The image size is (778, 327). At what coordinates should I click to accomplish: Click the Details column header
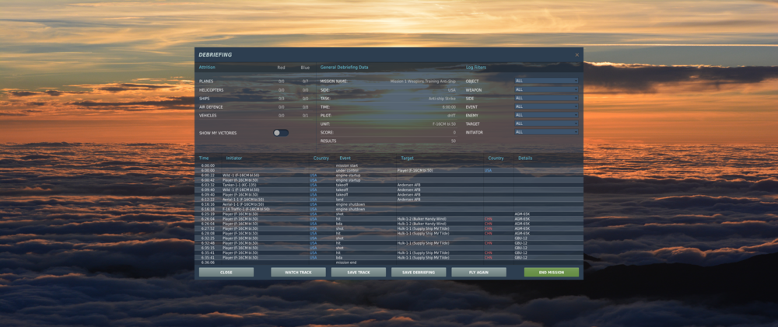[525, 158]
